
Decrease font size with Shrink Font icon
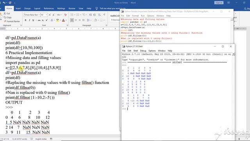pyautogui.click(x=54, y=15)
